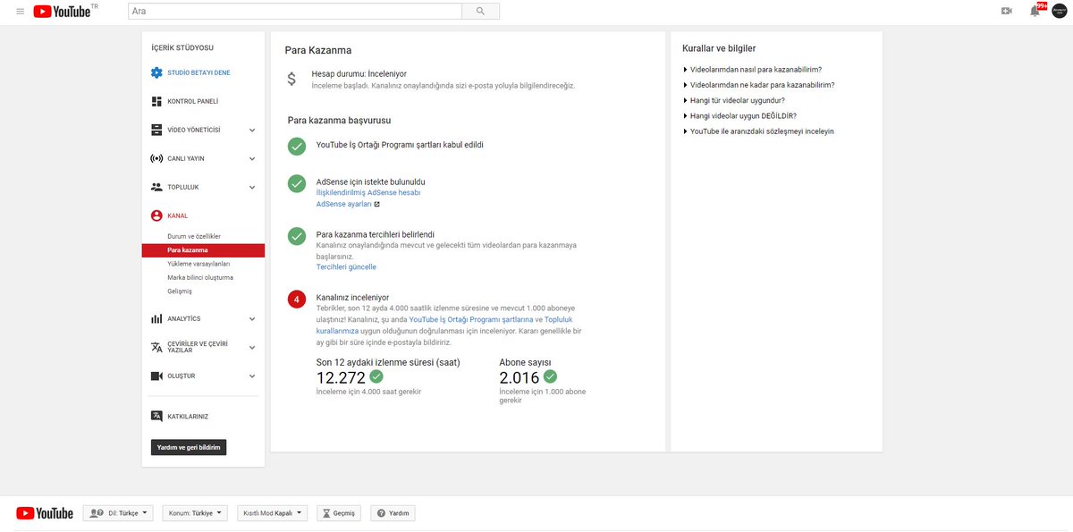The width and height of the screenshot is (1073, 532).
Task: Click the Geçmiş history button
Action: 339,513
